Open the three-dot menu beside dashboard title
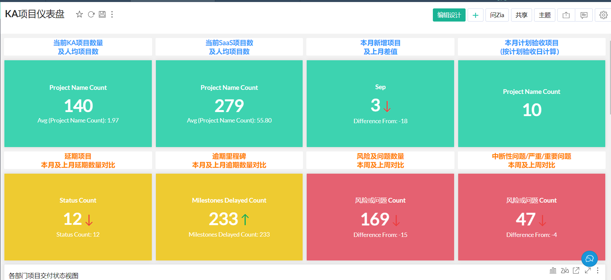The image size is (611, 280). click(112, 14)
